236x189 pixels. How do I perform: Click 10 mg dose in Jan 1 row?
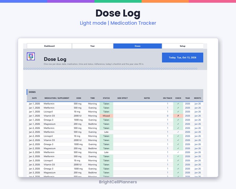77,112
